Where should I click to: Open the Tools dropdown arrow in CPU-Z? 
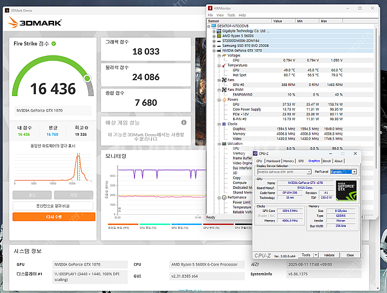click(x=316, y=255)
